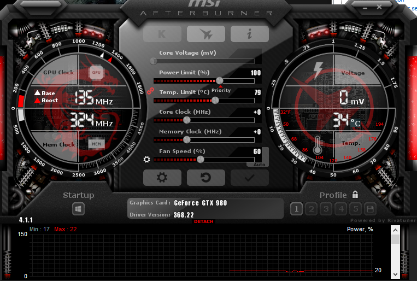Open settings with the gear button
Image resolution: width=417 pixels, height=281 pixels.
click(162, 178)
